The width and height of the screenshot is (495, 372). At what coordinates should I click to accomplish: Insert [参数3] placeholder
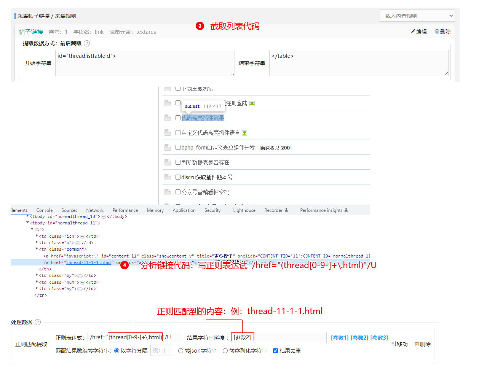point(379,338)
